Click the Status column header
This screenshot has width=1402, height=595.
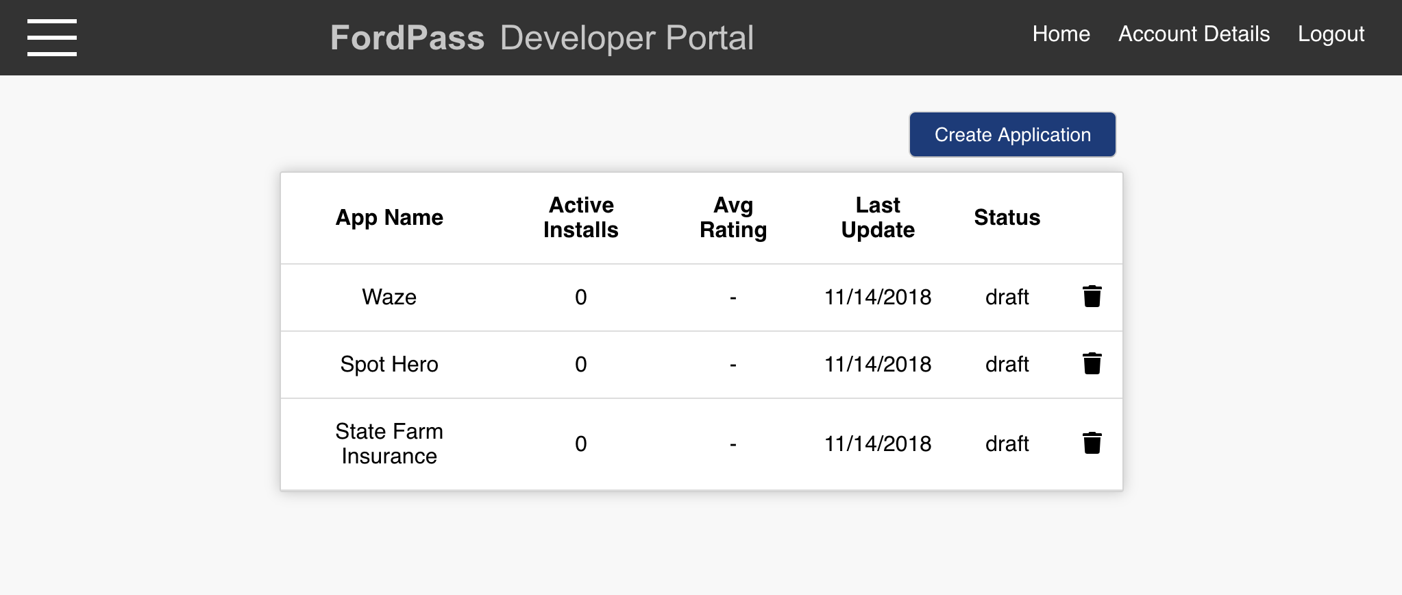tap(1007, 217)
